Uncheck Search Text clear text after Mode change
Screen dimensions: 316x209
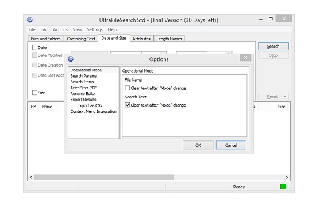[128, 105]
